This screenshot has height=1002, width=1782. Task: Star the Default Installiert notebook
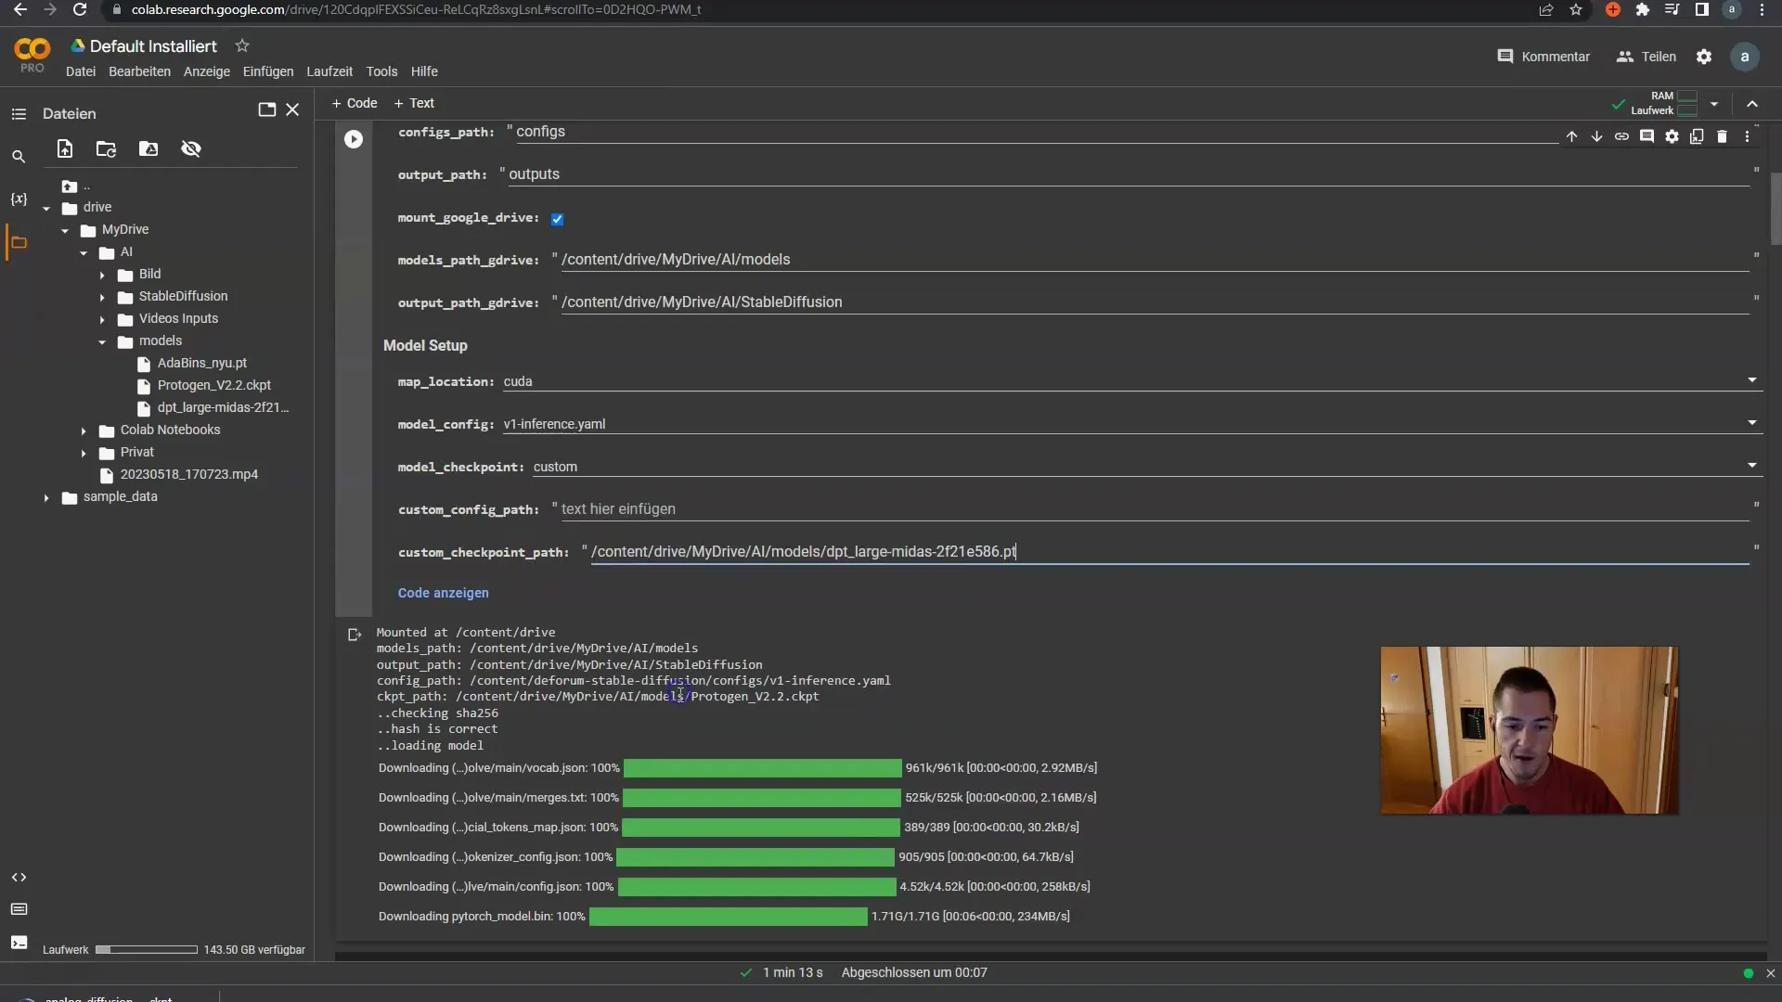coord(242,45)
